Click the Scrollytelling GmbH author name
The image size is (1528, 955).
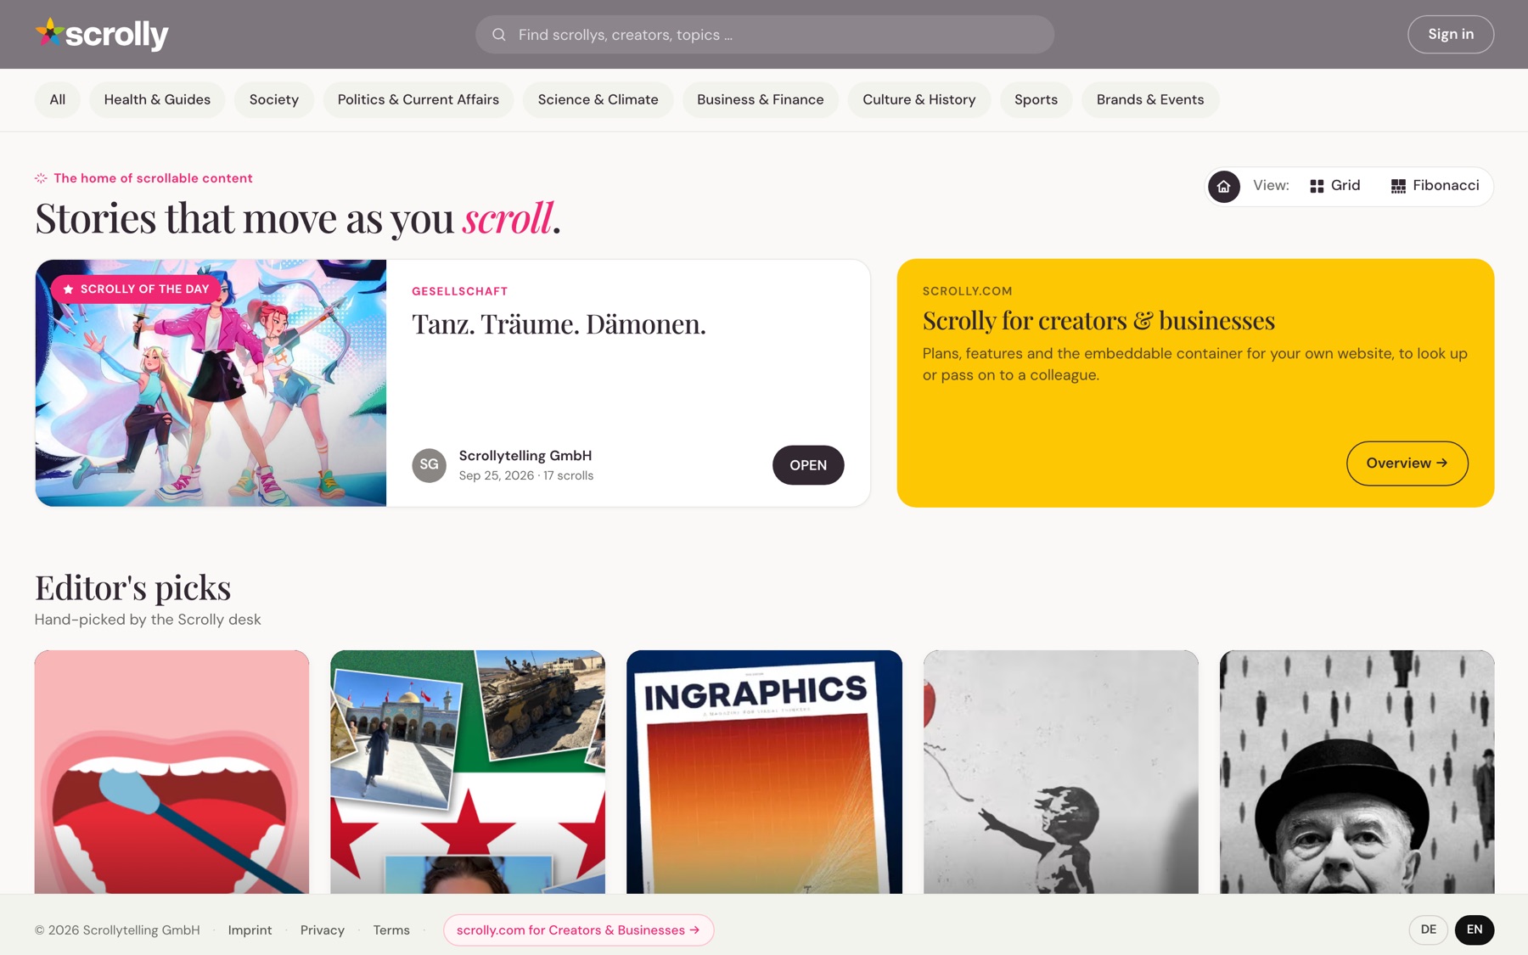(x=525, y=456)
